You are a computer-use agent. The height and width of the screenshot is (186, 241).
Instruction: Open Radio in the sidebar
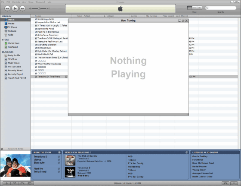point(10,35)
